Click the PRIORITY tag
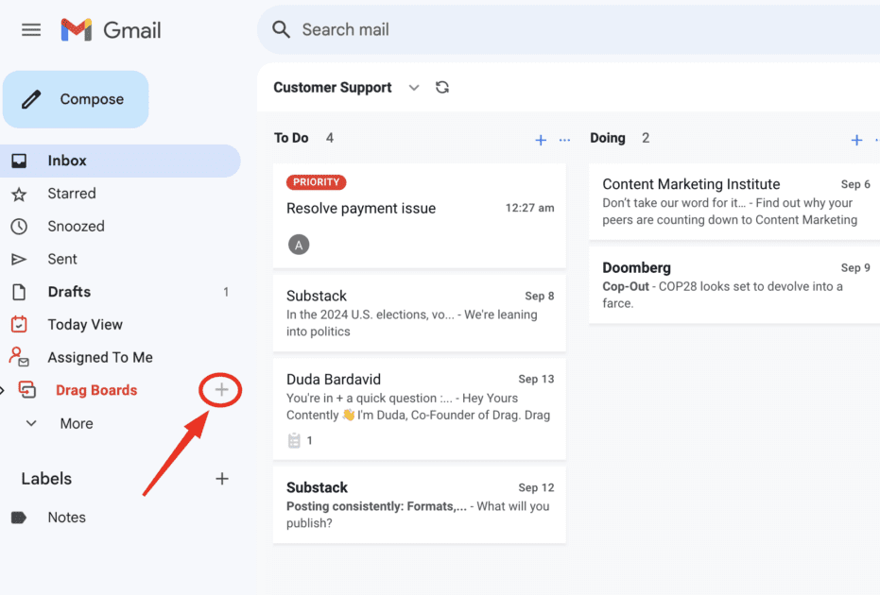This screenshot has height=595, width=880. 316,182
